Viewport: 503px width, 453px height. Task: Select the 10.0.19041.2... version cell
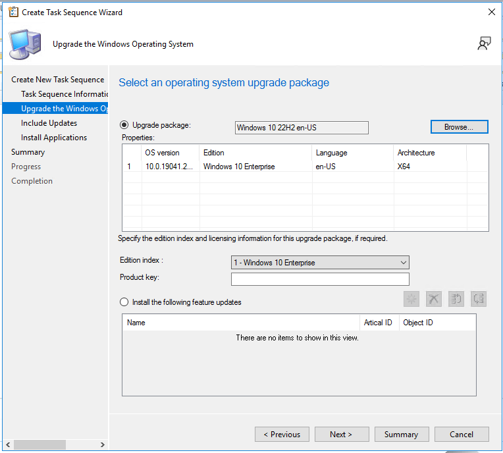169,167
